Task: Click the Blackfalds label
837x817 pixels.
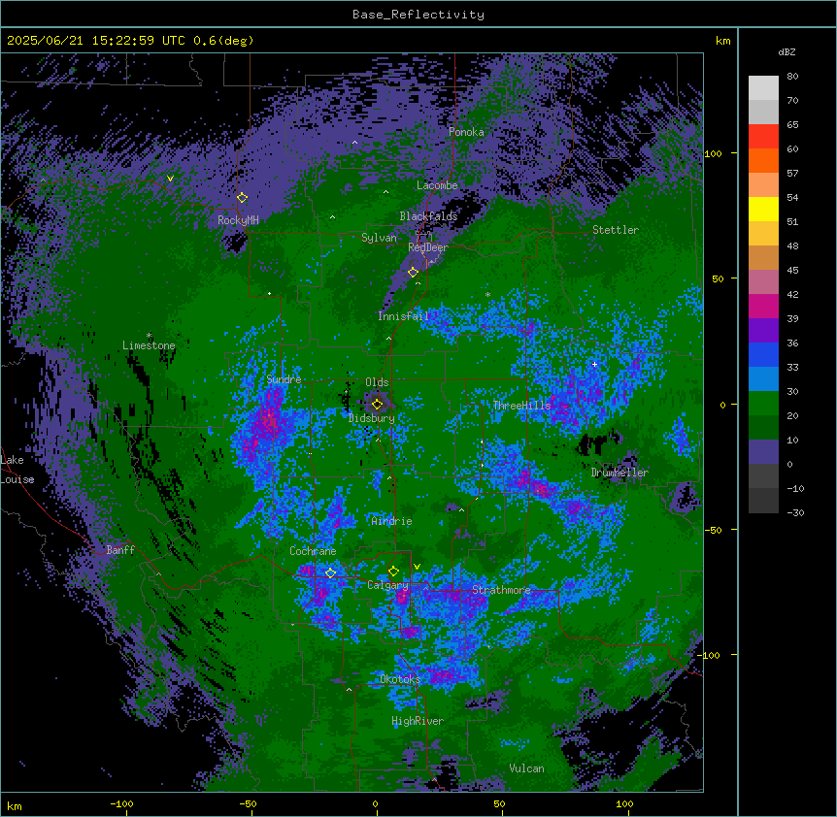Action: [x=428, y=216]
